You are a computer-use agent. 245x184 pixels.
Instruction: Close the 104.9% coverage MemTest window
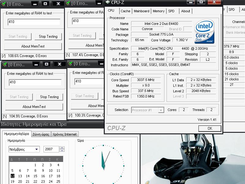click(x=59, y=64)
